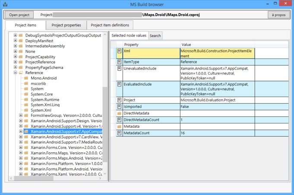Click the Mono.Android folder icon

(x=26, y=78)
